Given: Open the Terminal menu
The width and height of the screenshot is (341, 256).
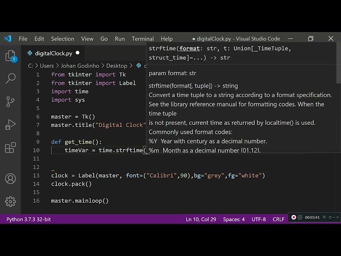Looking at the screenshot, I should [143, 39].
